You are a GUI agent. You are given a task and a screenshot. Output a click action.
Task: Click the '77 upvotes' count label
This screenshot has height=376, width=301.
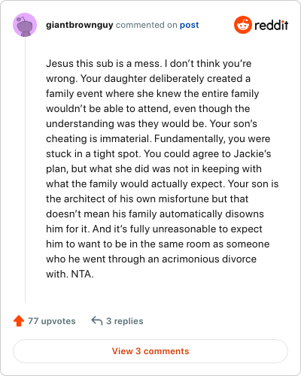[x=52, y=321]
